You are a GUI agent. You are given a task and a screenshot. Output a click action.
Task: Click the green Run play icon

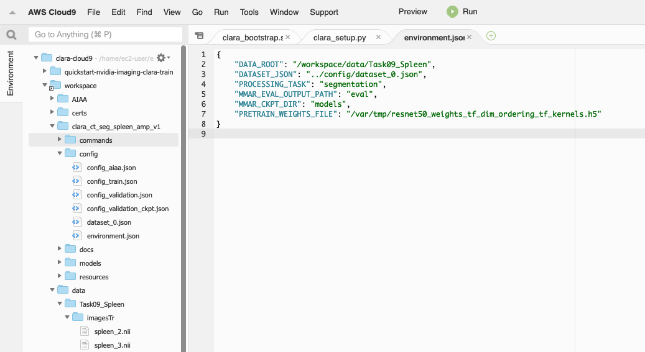pos(452,12)
